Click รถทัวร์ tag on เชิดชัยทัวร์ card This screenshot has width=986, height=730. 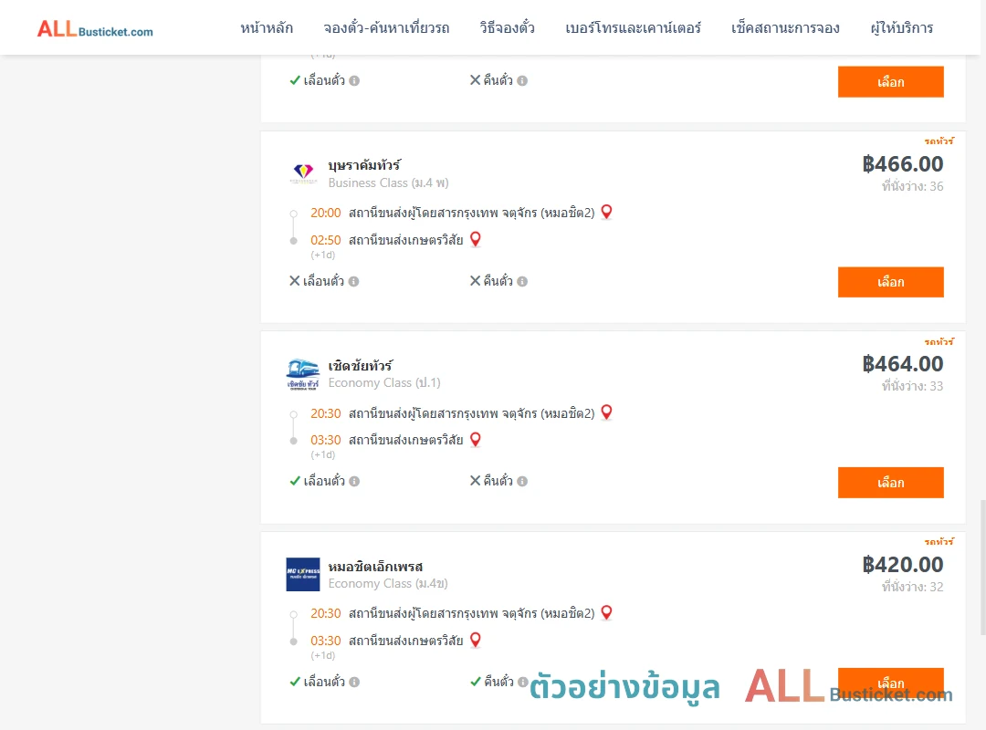(939, 341)
